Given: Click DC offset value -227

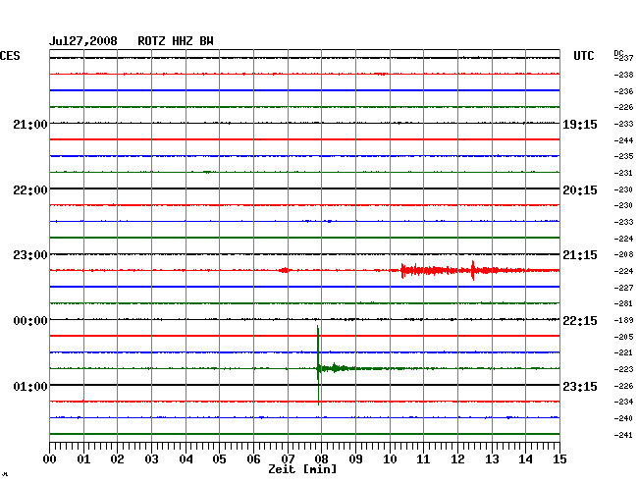Looking at the screenshot, I should (x=623, y=288).
